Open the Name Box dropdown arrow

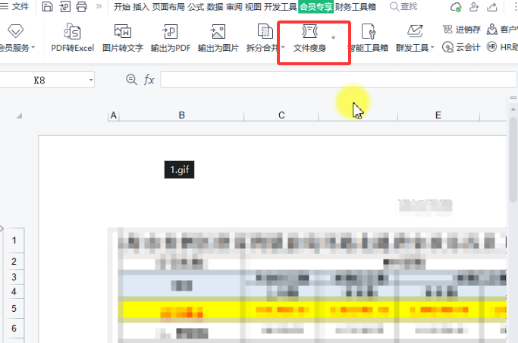[x=91, y=80]
